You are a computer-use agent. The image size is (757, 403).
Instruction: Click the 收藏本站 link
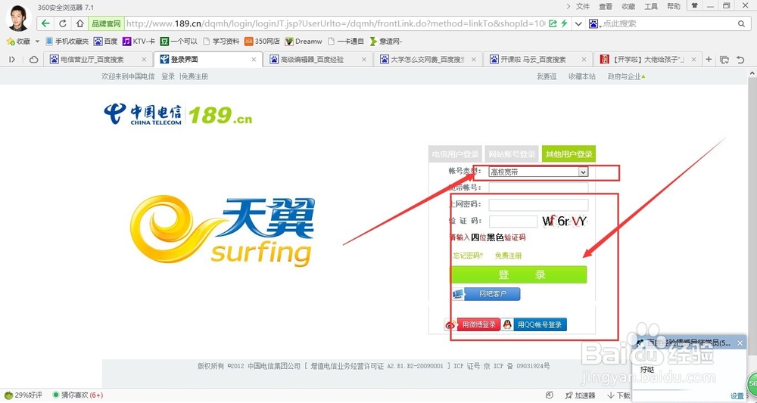581,76
